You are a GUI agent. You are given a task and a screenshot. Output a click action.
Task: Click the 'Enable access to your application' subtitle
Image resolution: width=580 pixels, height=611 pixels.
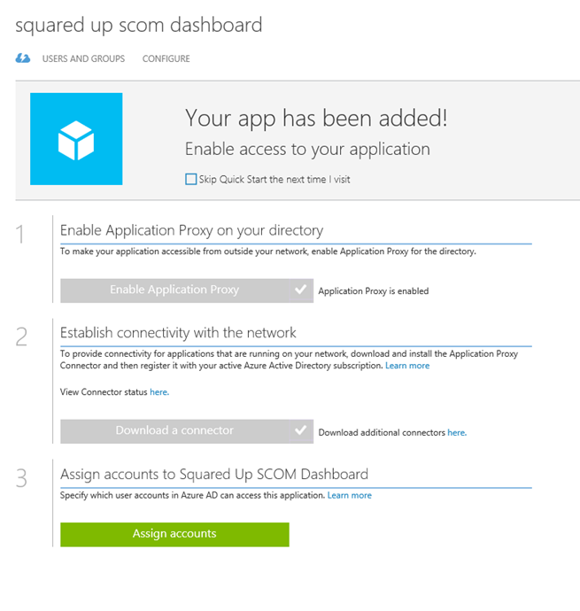pos(307,150)
